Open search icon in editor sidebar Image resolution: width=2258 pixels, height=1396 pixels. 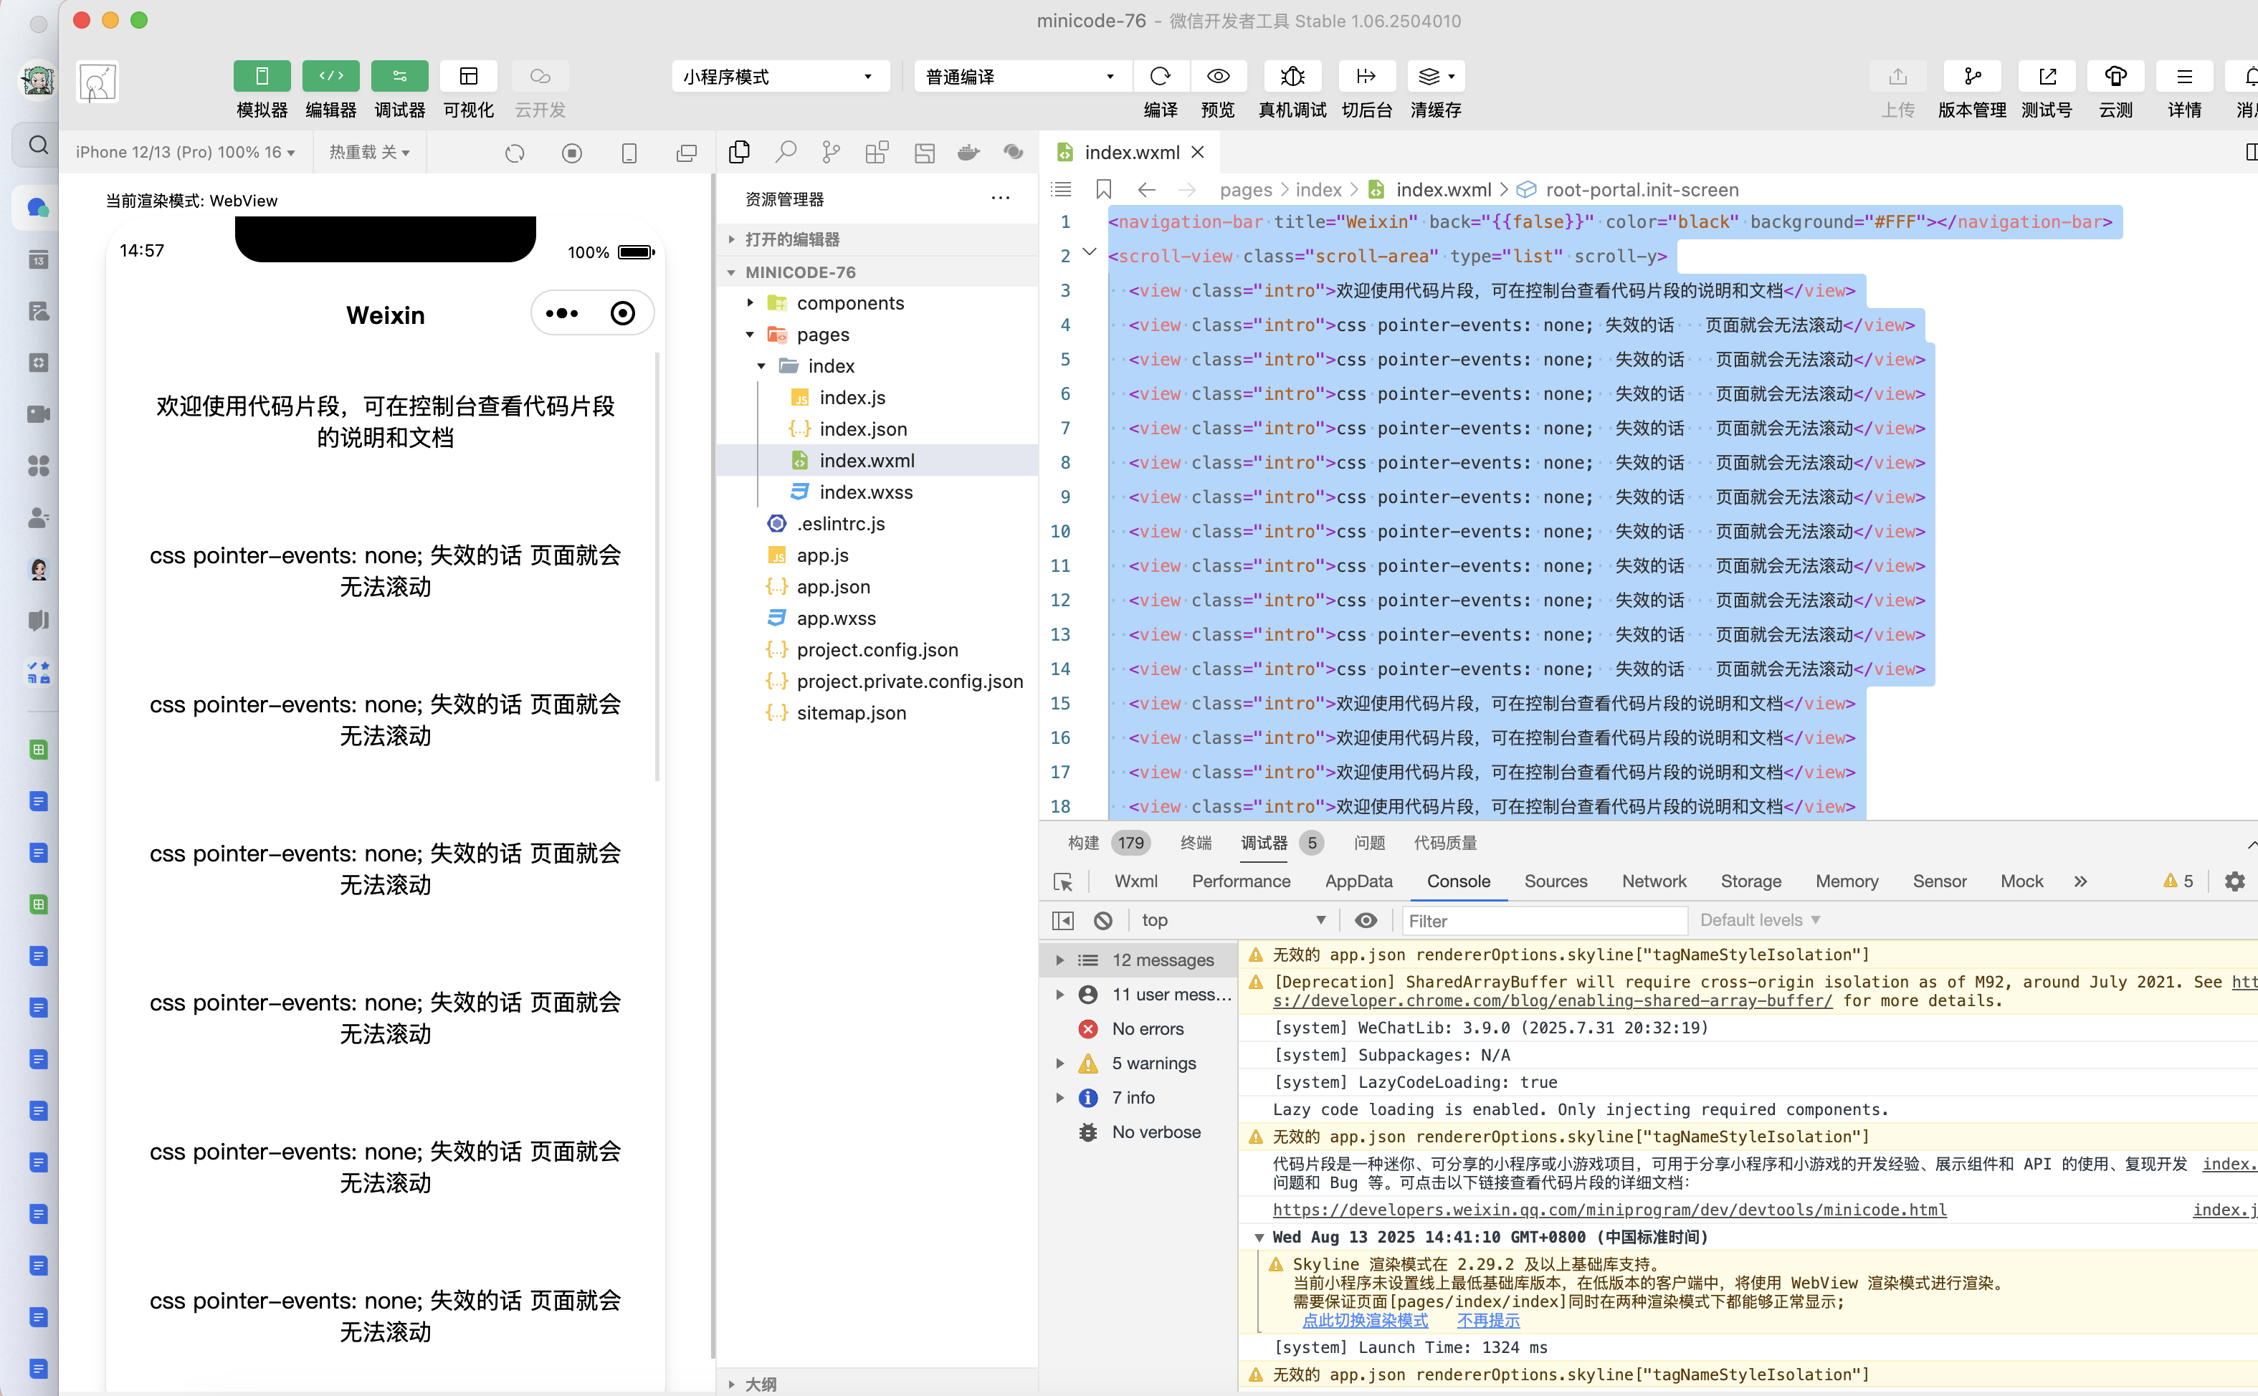point(786,153)
